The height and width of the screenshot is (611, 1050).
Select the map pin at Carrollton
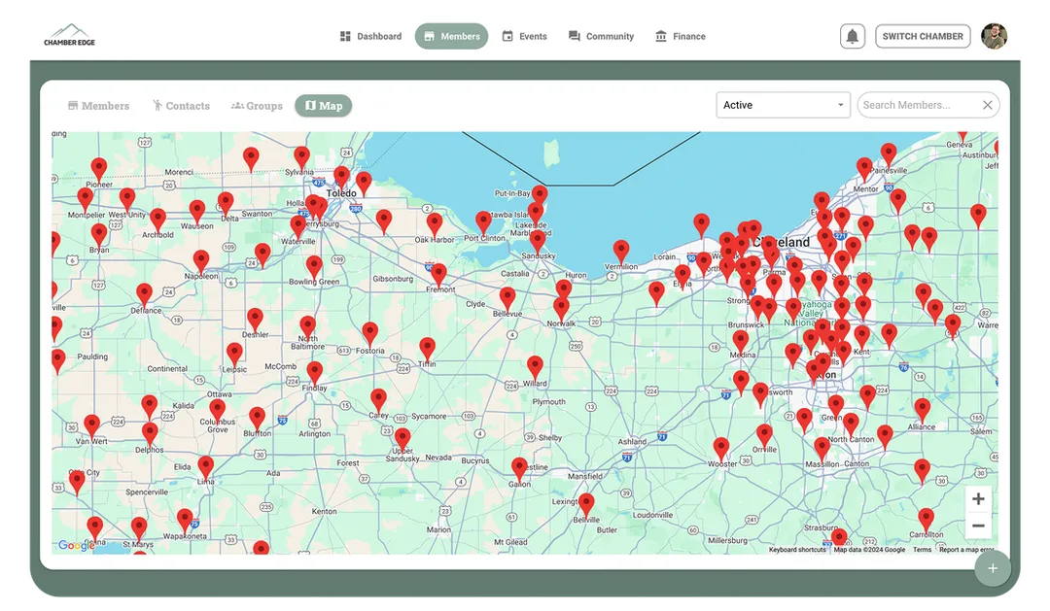click(927, 520)
